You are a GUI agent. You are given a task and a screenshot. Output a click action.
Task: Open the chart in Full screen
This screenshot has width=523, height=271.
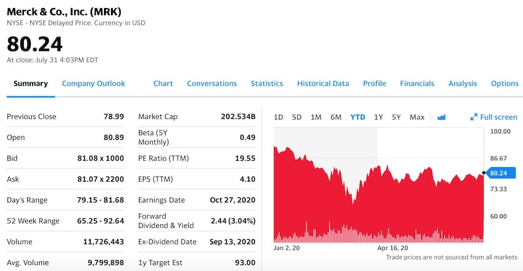[x=493, y=117]
